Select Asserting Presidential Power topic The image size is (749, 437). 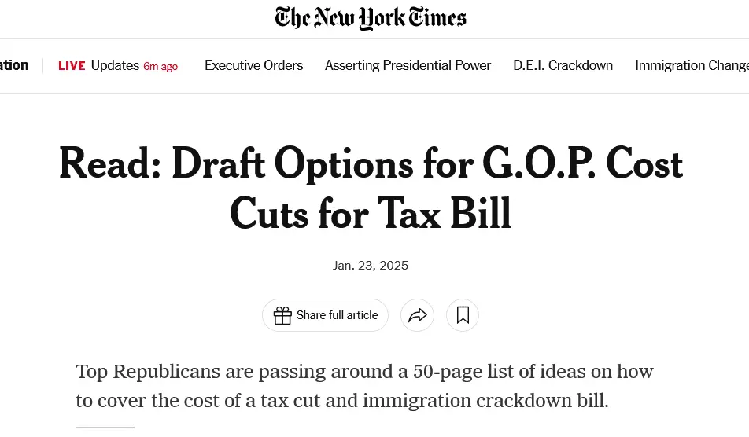(x=408, y=65)
